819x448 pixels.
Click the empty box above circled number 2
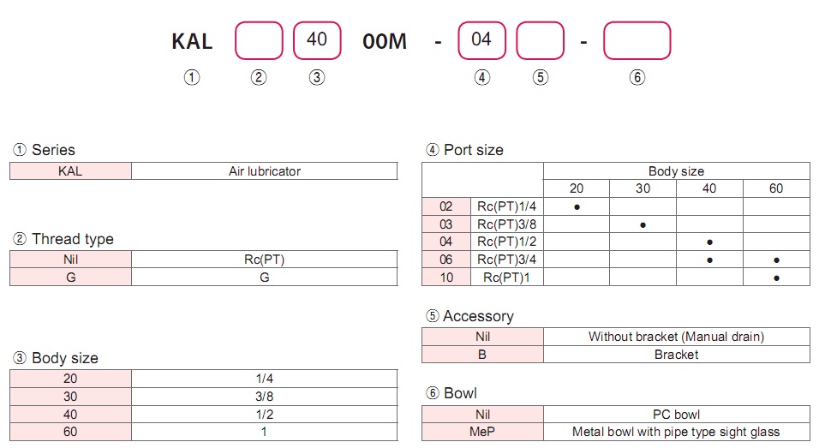[259, 40]
